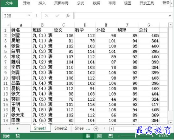This screenshot has height=140, width=174.
Task: Click the 登录 sign-in link
Action: click(166, 2)
